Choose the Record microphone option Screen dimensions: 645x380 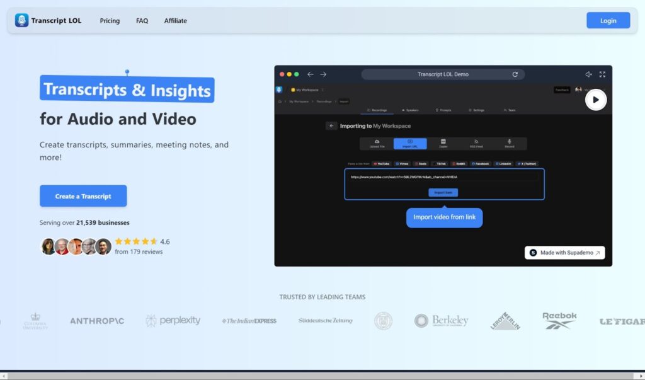pyautogui.click(x=510, y=144)
